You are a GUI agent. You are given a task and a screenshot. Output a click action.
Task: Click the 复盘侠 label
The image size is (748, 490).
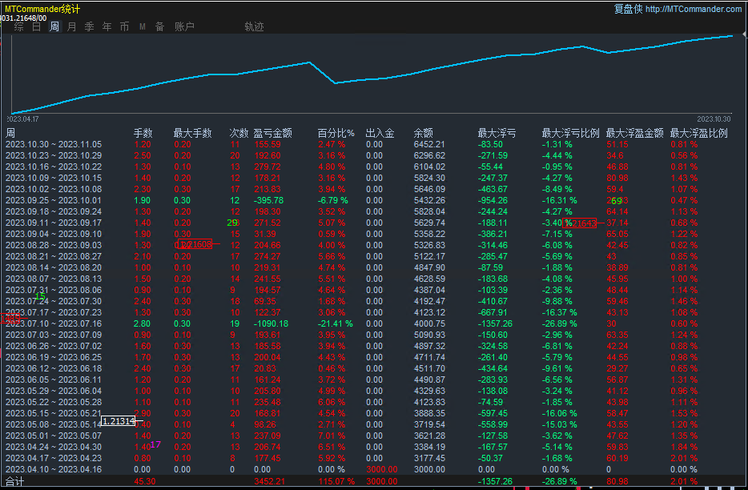pyautogui.click(x=628, y=9)
